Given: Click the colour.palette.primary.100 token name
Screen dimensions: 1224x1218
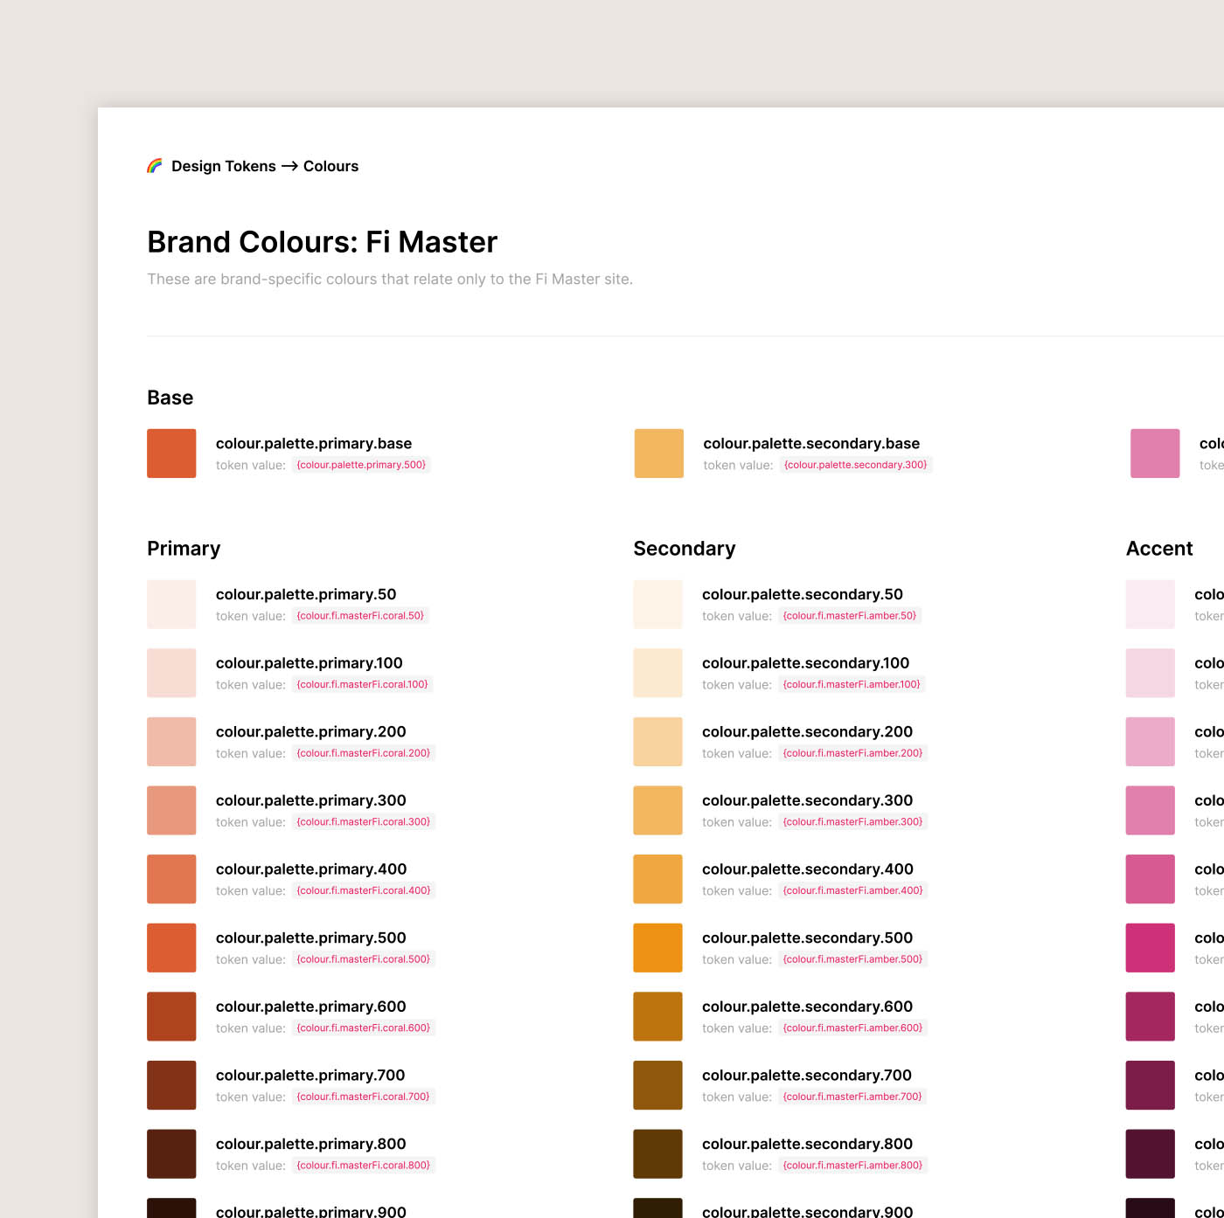Looking at the screenshot, I should coord(309,663).
